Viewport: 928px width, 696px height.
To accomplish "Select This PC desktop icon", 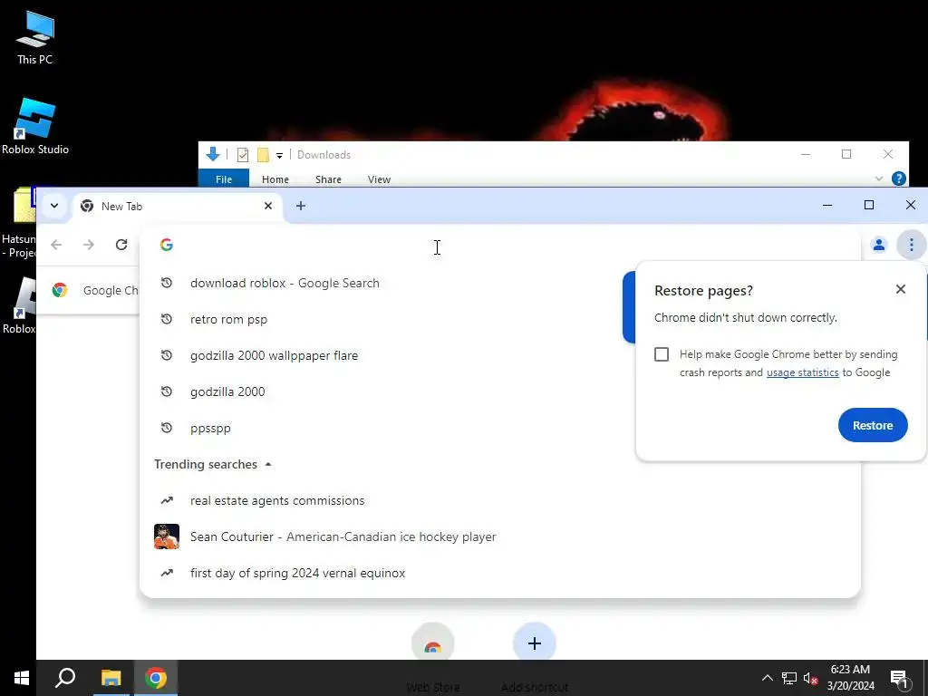I will pyautogui.click(x=35, y=37).
